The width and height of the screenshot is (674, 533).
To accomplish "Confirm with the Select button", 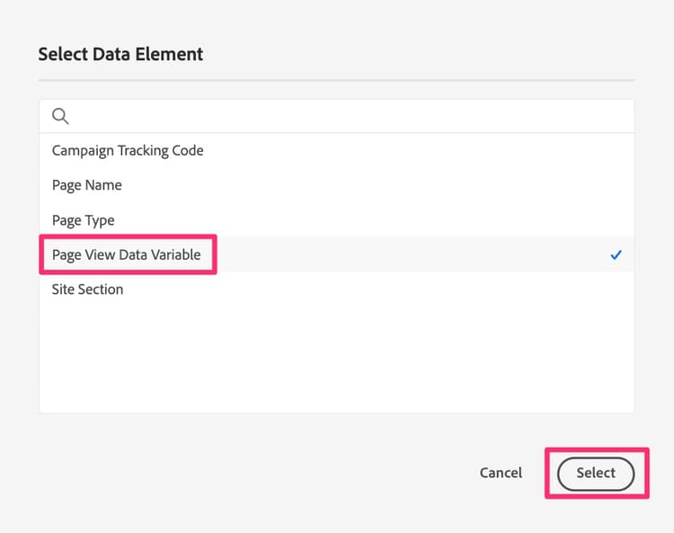I will (596, 473).
